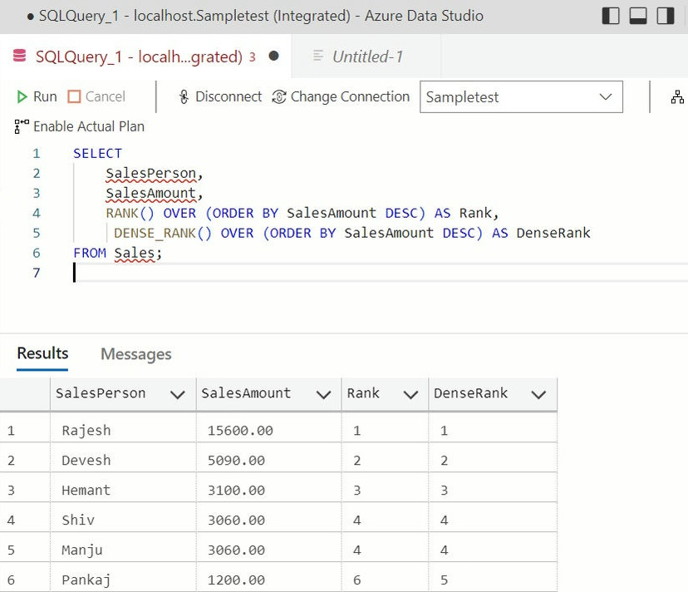Screen dimensions: 688x592
Task: Click the Cancel query button
Action: [x=96, y=96]
